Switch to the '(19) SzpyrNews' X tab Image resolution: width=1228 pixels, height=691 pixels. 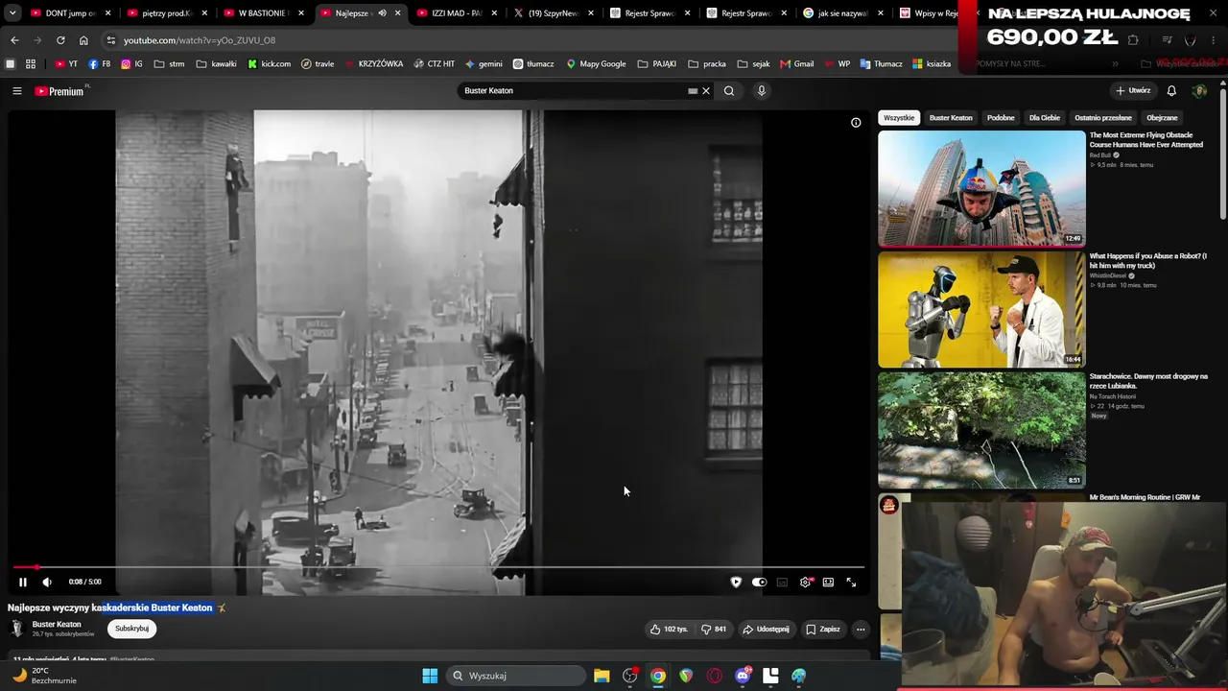tap(552, 13)
